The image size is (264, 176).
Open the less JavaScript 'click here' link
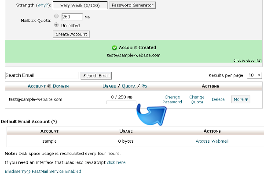coord(116,162)
